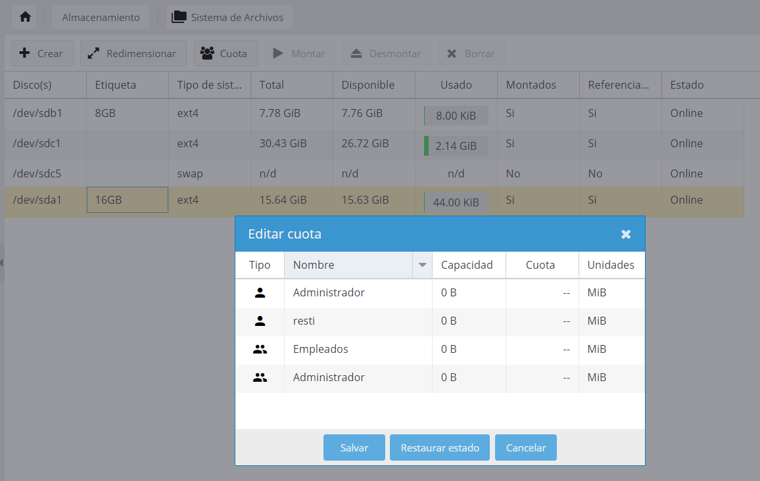The image size is (760, 481).
Task: Click the 8.00 KiB usage bar
Action: [456, 116]
